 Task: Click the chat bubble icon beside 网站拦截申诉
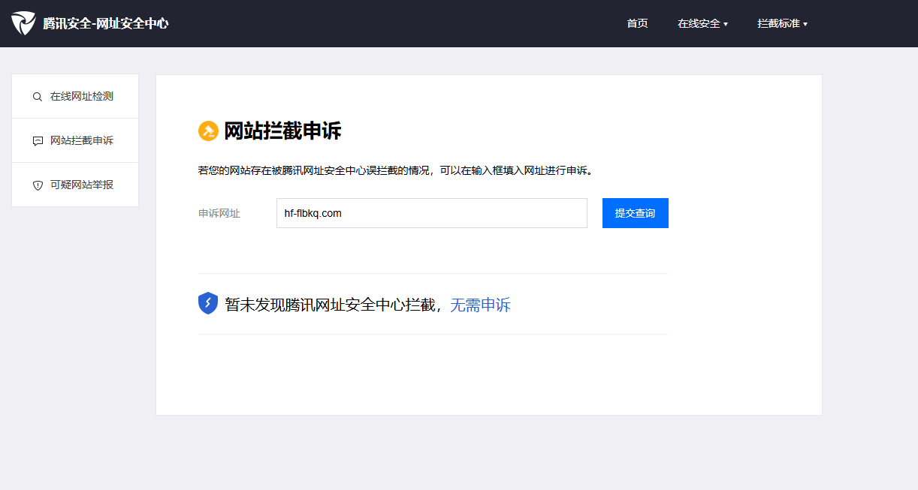point(38,141)
